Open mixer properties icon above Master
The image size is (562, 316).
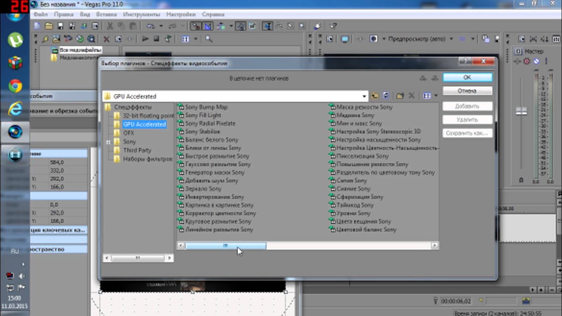pyautogui.click(x=522, y=39)
